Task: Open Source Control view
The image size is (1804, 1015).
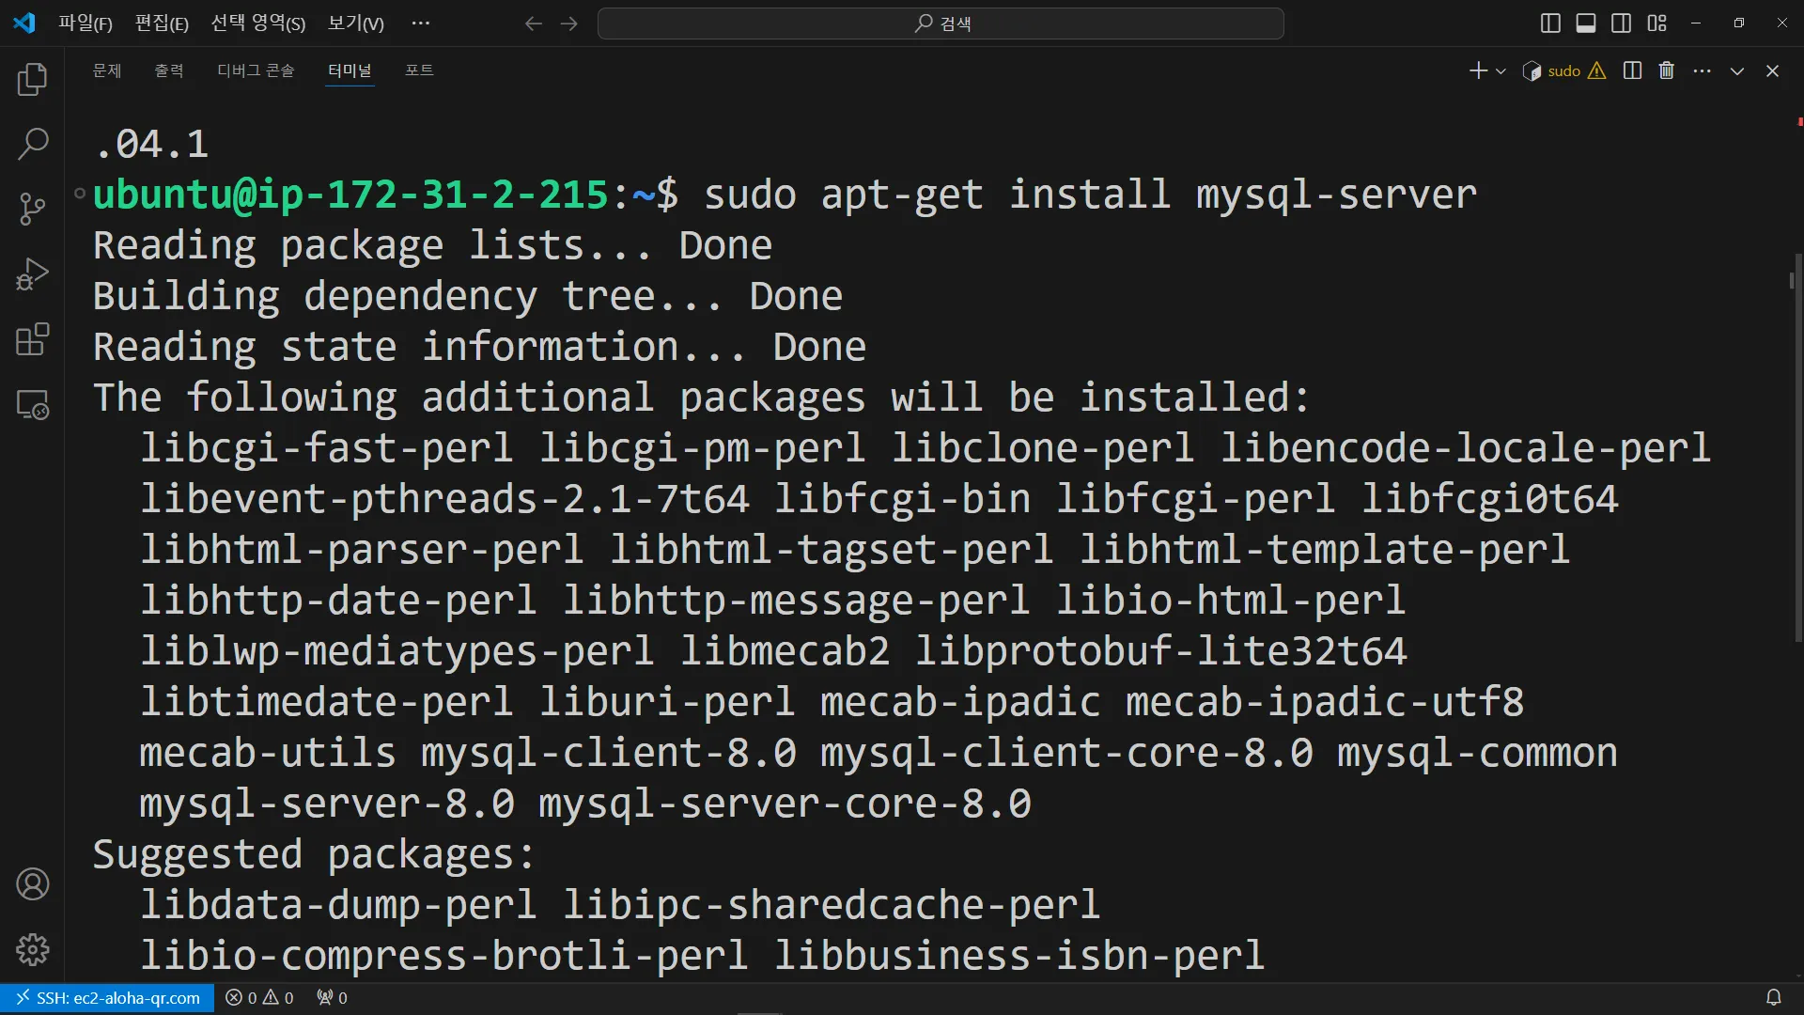Action: pos(33,209)
